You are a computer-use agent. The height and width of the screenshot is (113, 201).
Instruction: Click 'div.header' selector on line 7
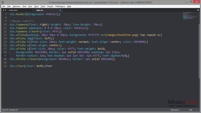point(18,14)
